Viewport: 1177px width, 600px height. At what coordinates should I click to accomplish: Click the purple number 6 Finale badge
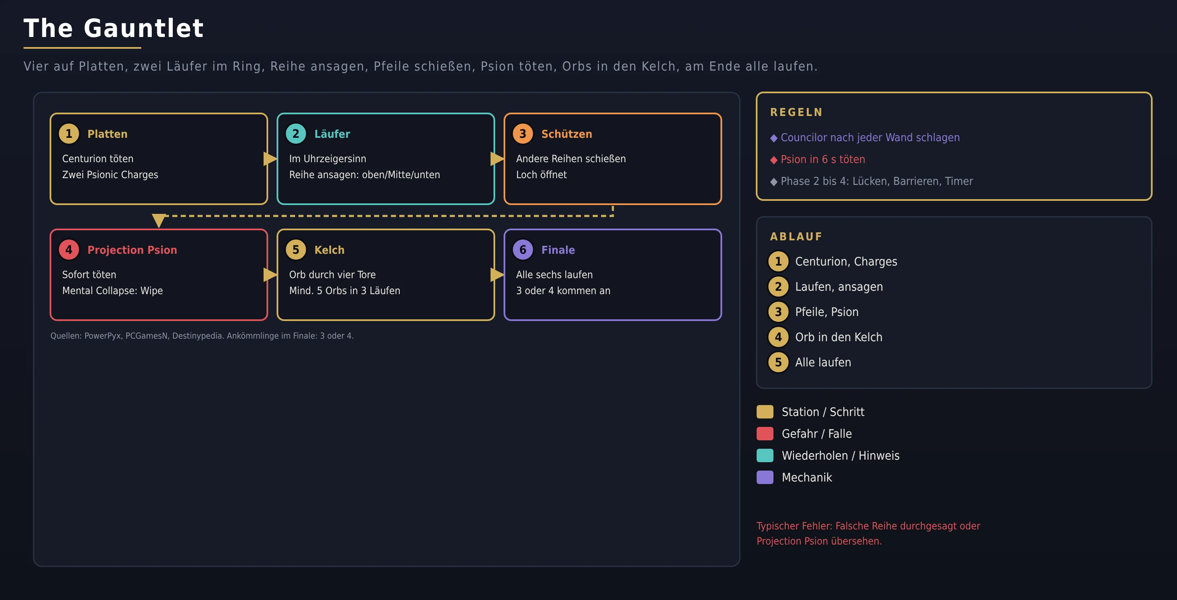pos(523,250)
